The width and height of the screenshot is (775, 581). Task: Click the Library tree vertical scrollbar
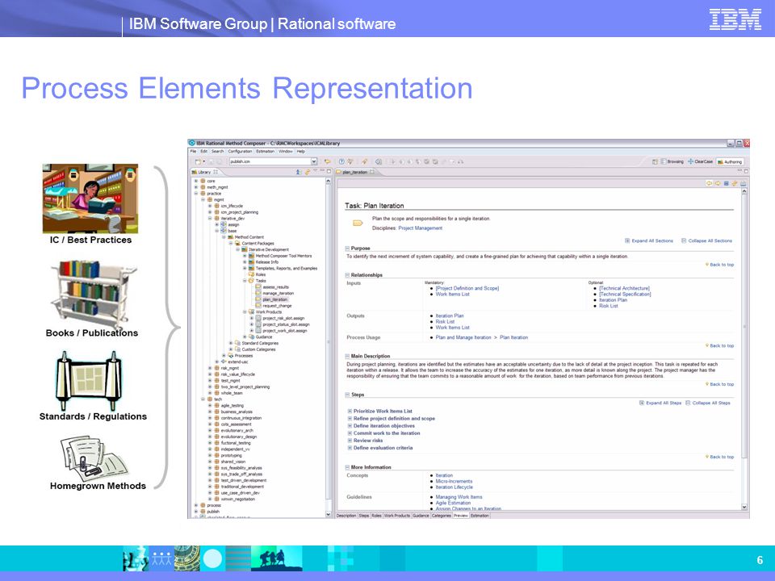click(x=329, y=348)
